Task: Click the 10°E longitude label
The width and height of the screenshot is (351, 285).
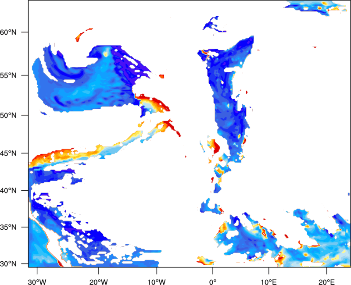Action: coord(269,282)
